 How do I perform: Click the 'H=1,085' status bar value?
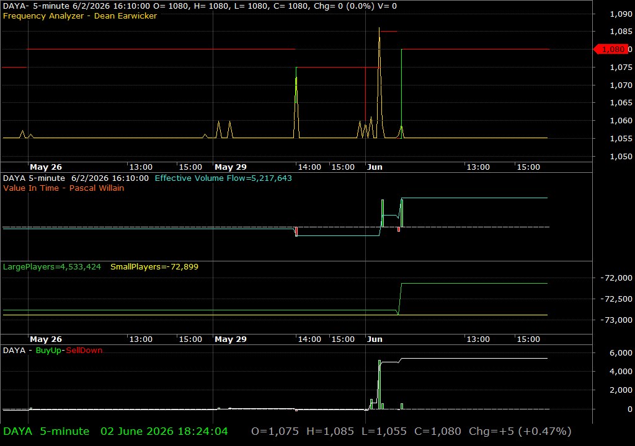pyautogui.click(x=330, y=431)
